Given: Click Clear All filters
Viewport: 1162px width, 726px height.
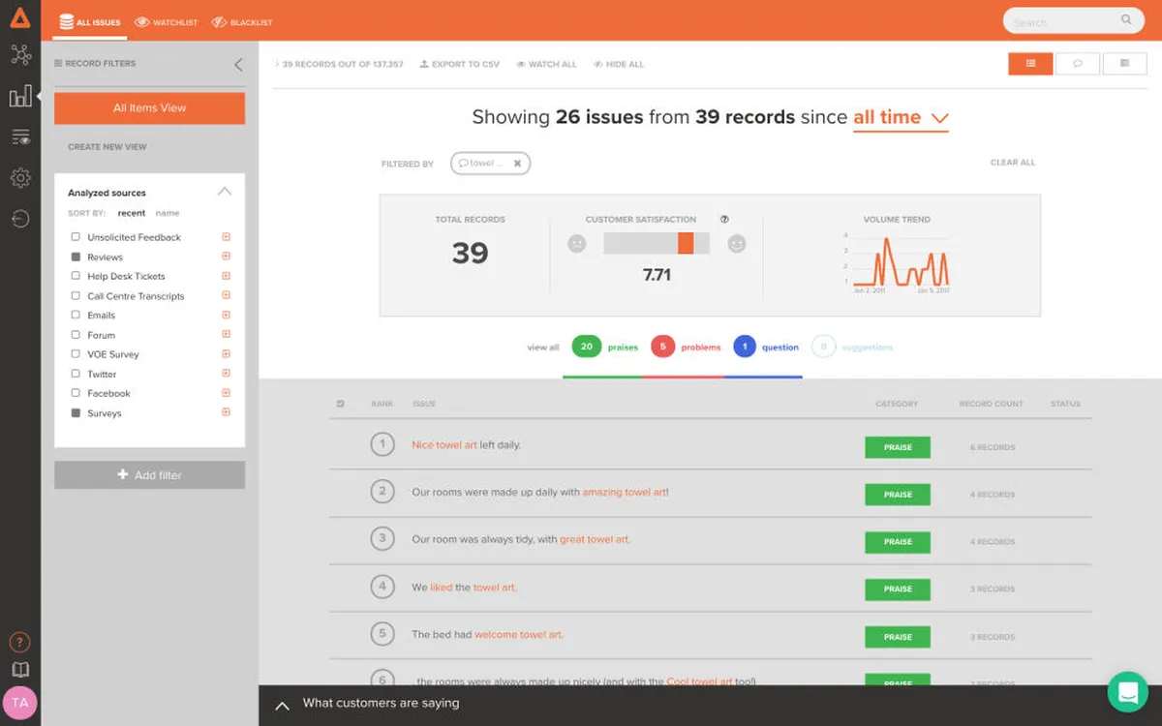Looking at the screenshot, I should pos(1013,163).
